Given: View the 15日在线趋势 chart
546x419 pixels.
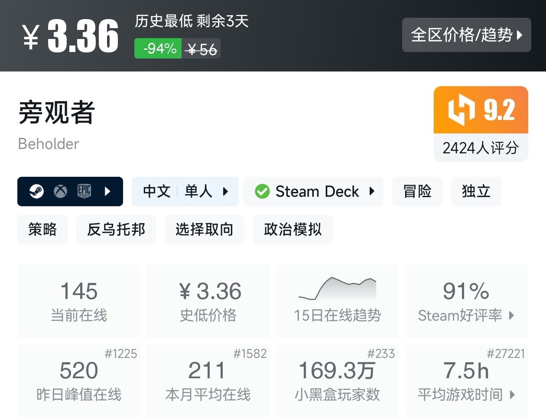Looking at the screenshot, I should [337, 289].
